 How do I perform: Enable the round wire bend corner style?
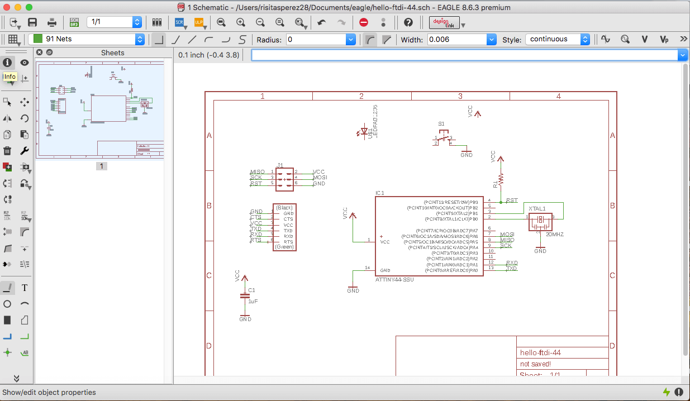(370, 40)
